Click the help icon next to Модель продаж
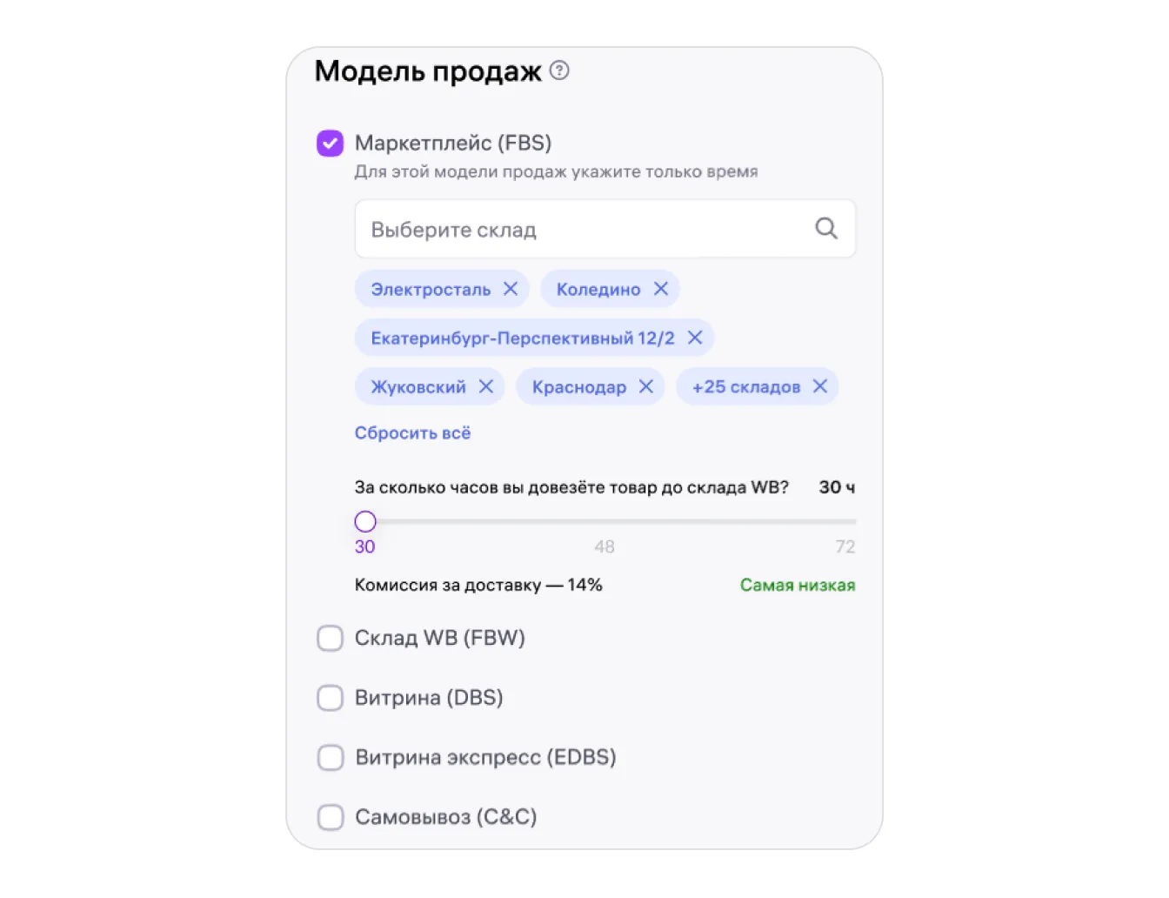The height and width of the screenshot is (898, 1169). tap(560, 70)
